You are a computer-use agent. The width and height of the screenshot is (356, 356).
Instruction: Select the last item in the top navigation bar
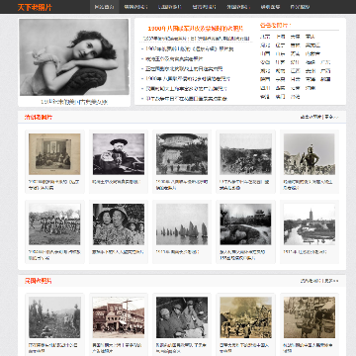tap(300, 7)
